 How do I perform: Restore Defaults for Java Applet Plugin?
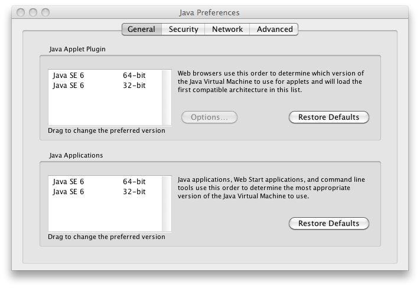point(328,117)
